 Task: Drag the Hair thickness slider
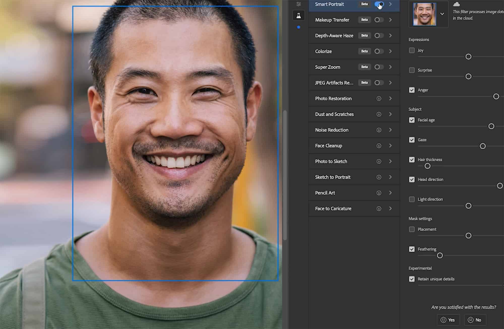click(427, 166)
